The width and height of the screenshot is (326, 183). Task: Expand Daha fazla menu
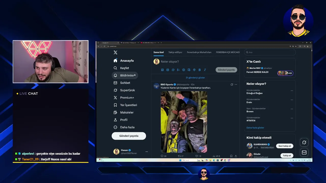(x=124, y=127)
